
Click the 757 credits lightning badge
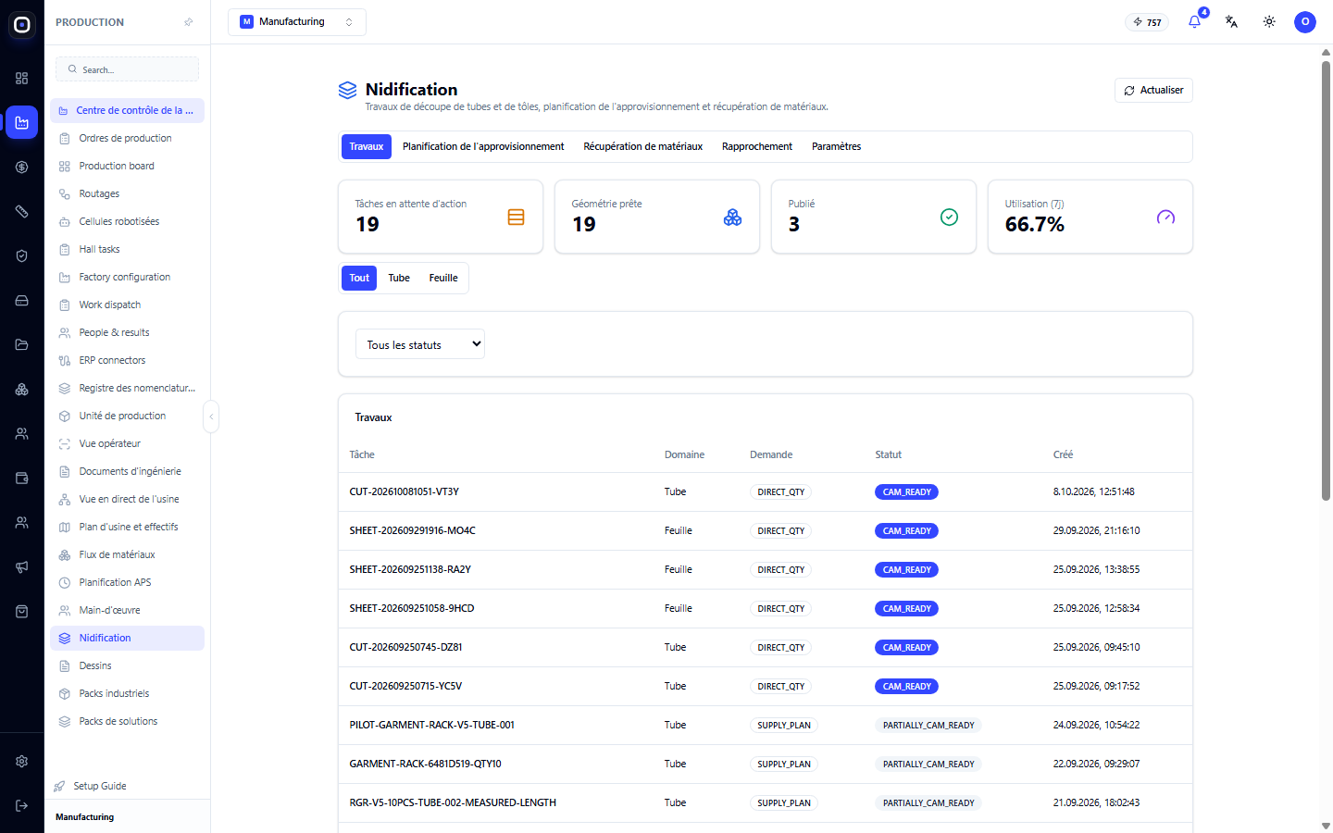pos(1147,22)
